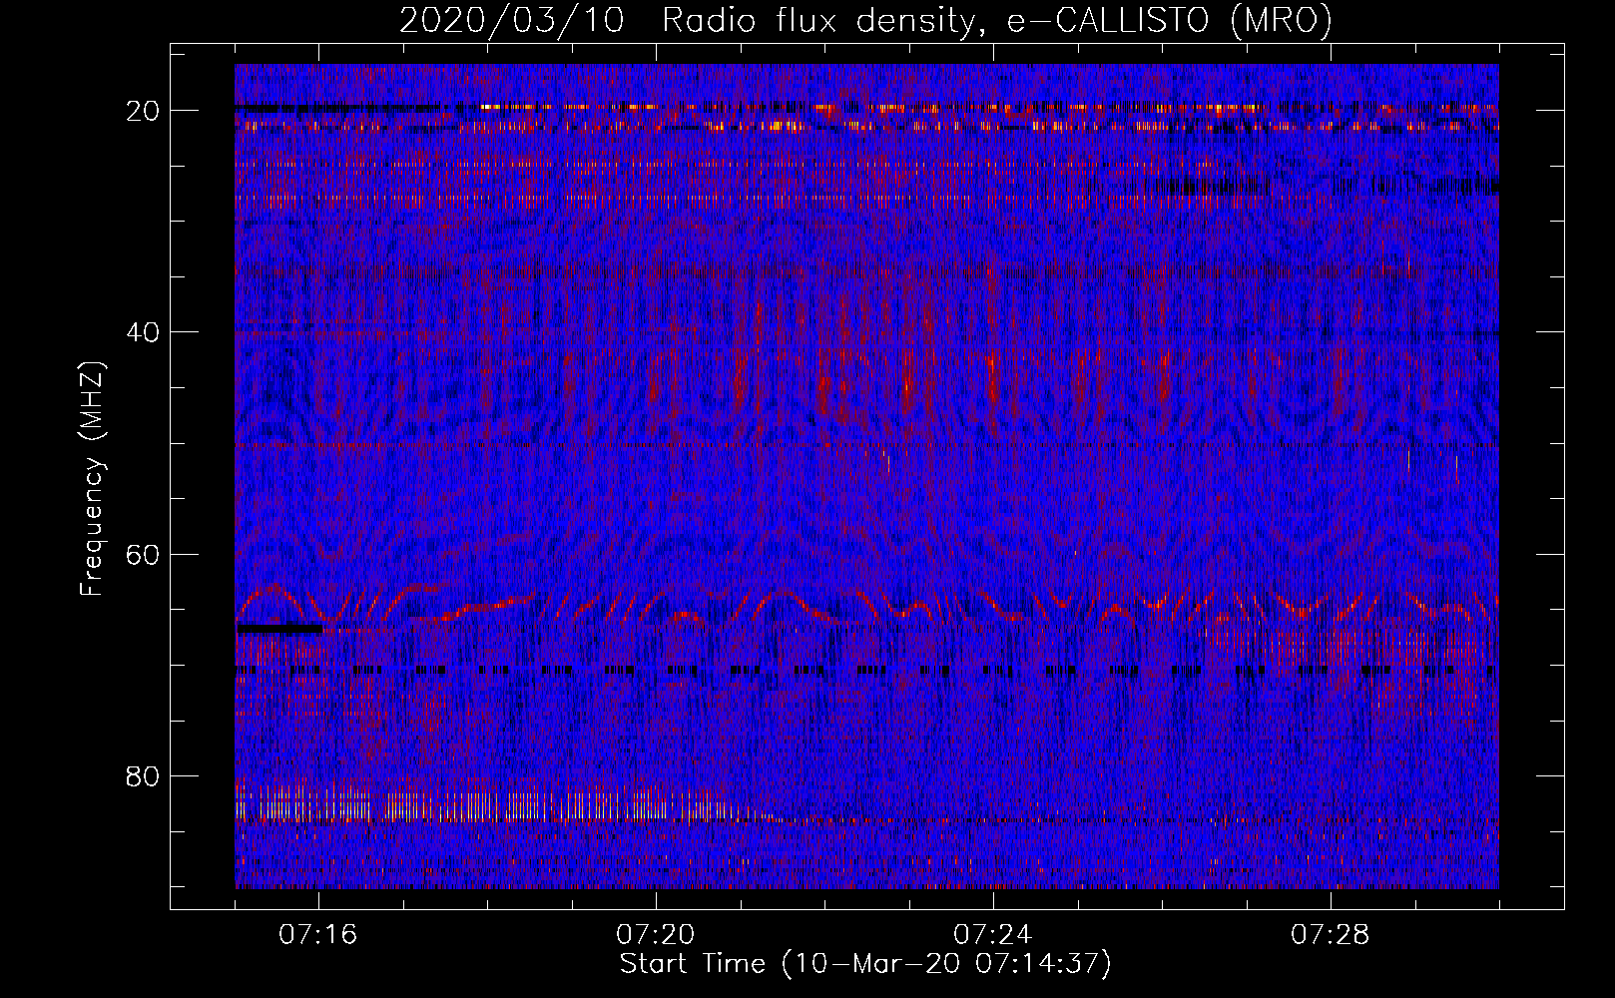This screenshot has width=1615, height=998.
Task: Click the 07:16 time tick label
Action: click(318, 935)
